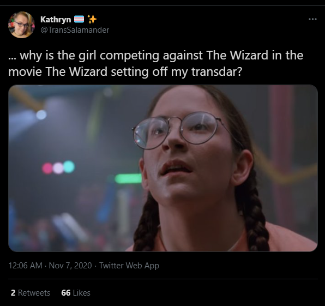Screen dimensions: 325x306
Task: Click the Nov 7, 2020 date
Action: (x=70, y=266)
